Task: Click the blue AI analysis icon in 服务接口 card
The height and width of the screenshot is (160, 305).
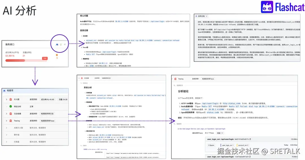Action: (57, 45)
